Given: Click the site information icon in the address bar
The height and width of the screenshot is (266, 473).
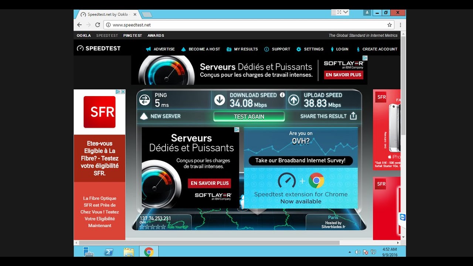Looking at the screenshot, I should (x=108, y=25).
